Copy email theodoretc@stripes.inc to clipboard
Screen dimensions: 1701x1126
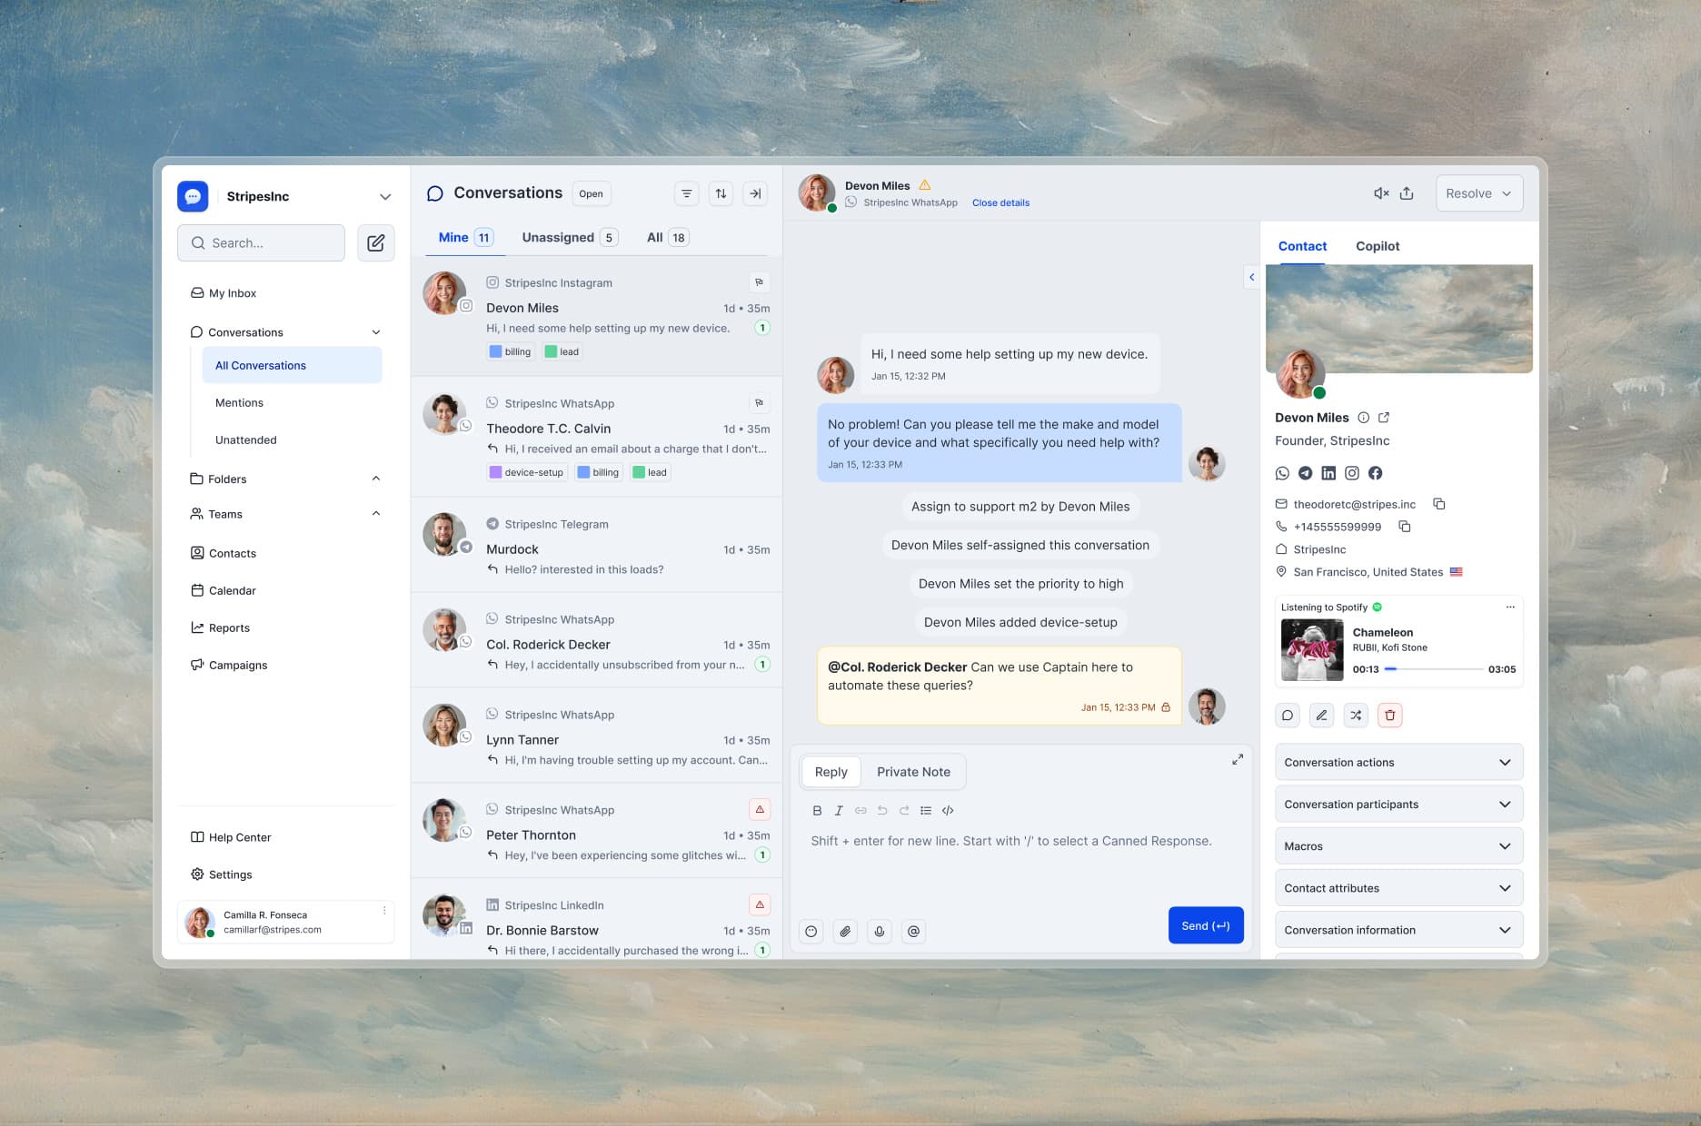pos(1438,504)
